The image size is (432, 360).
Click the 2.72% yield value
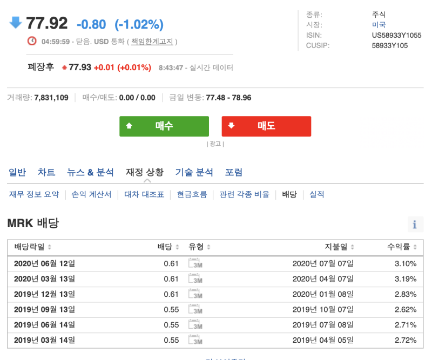point(406,340)
